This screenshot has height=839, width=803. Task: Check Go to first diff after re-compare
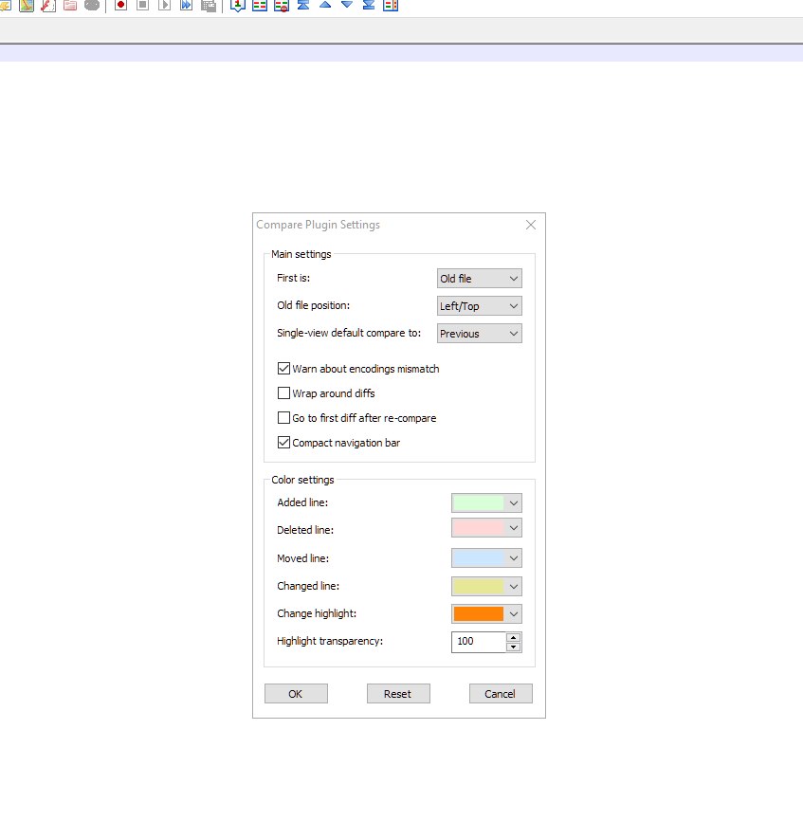click(283, 418)
